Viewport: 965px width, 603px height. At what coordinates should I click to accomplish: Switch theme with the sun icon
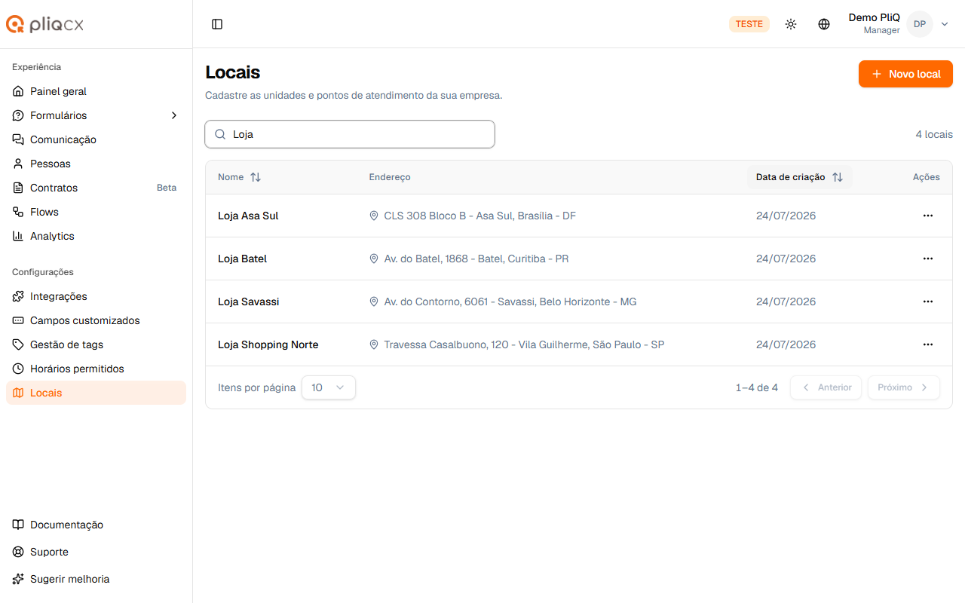coord(791,24)
